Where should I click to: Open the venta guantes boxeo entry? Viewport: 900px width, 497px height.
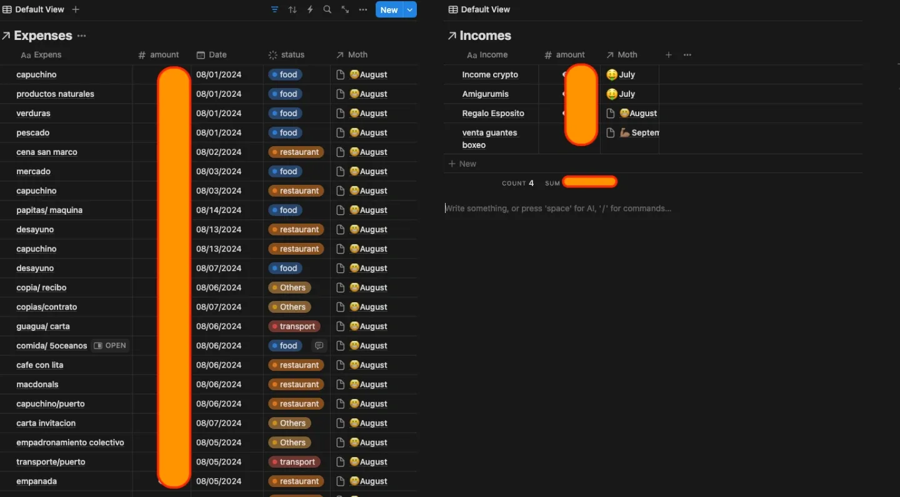490,139
